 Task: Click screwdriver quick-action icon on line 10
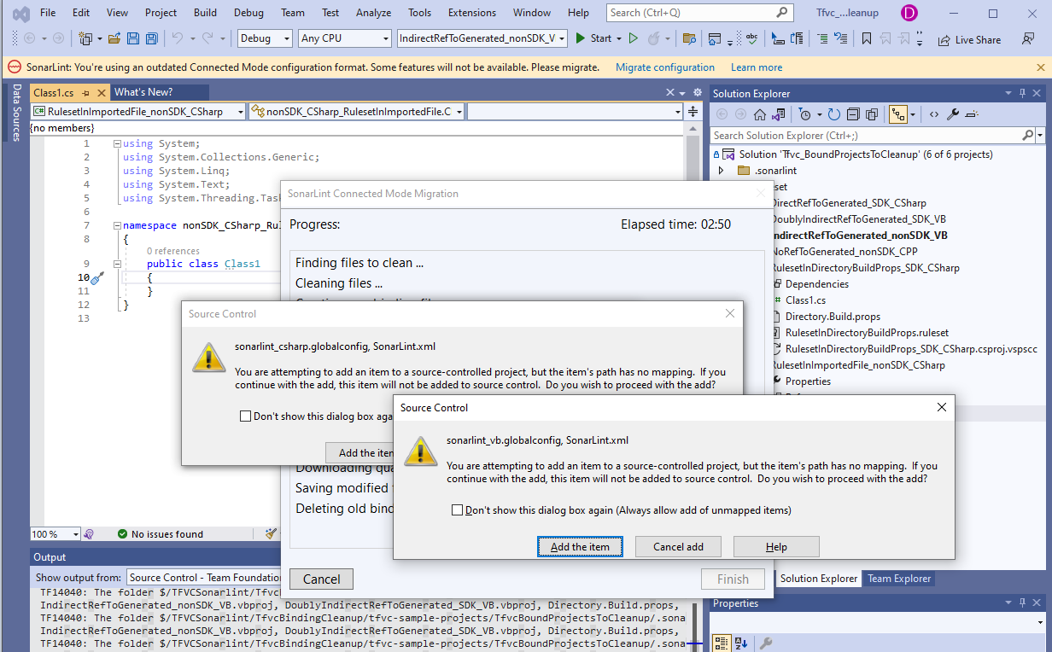96,277
